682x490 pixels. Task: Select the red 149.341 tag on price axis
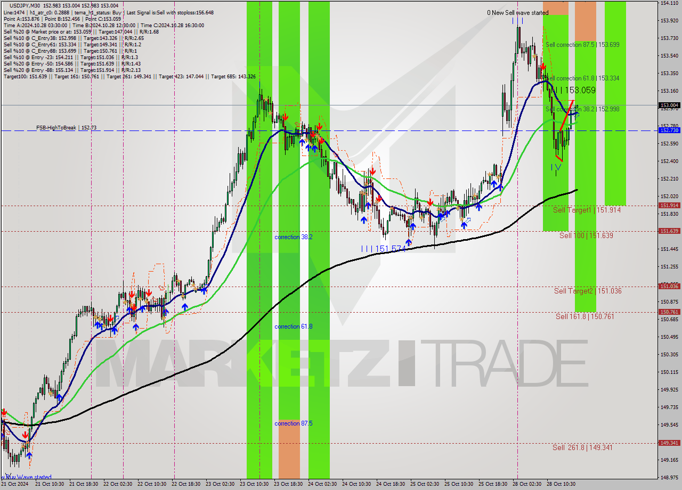pos(670,443)
